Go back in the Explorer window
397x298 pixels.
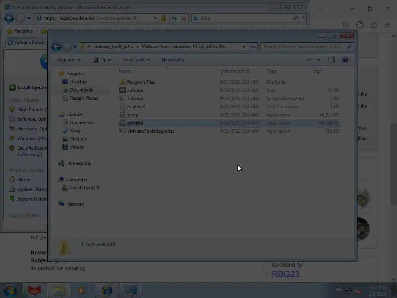point(56,47)
